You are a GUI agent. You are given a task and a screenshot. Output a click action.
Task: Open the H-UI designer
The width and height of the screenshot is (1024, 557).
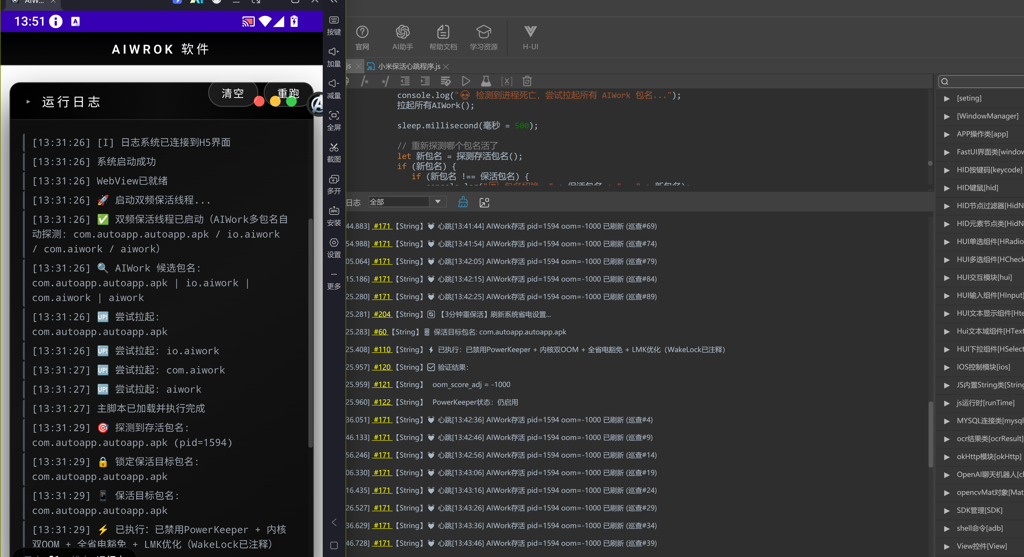[530, 38]
